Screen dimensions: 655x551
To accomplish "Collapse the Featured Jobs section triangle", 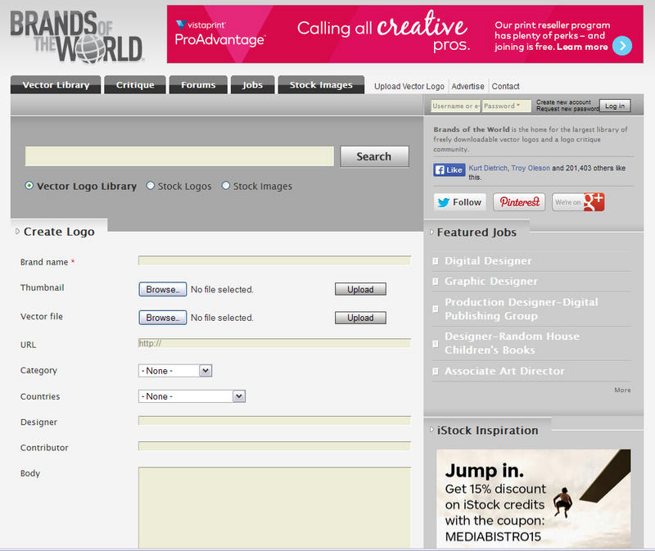I will (x=432, y=232).
